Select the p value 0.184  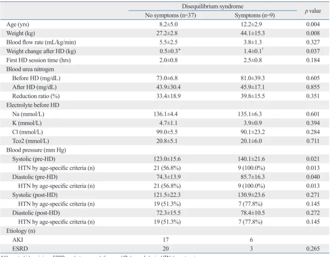tap(313, 60)
